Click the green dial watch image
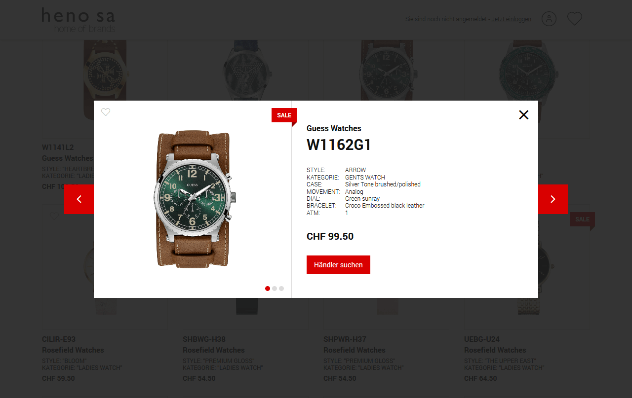This screenshot has width=632, height=398. tap(193, 199)
